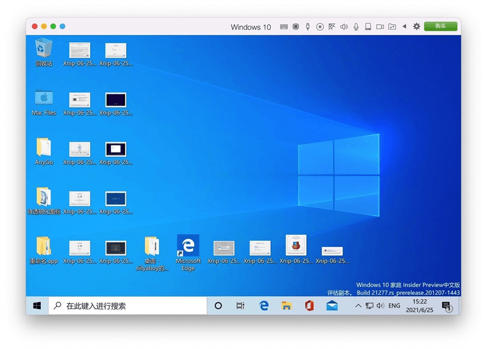Screen dimensions: 487x349
Task: Toggle the sound speaker icon in Parallels toolbar
Action: [x=344, y=27]
